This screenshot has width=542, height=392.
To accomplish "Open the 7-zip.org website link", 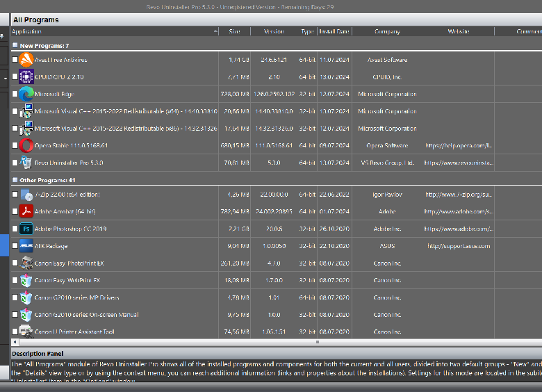I will 459,195.
